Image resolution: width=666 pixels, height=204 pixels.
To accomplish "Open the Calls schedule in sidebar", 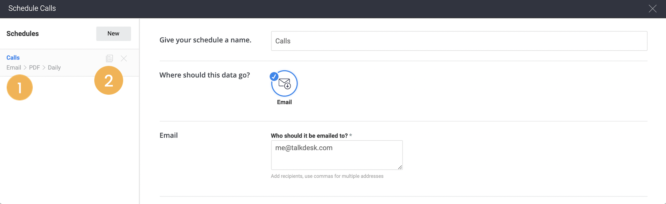I will point(13,58).
